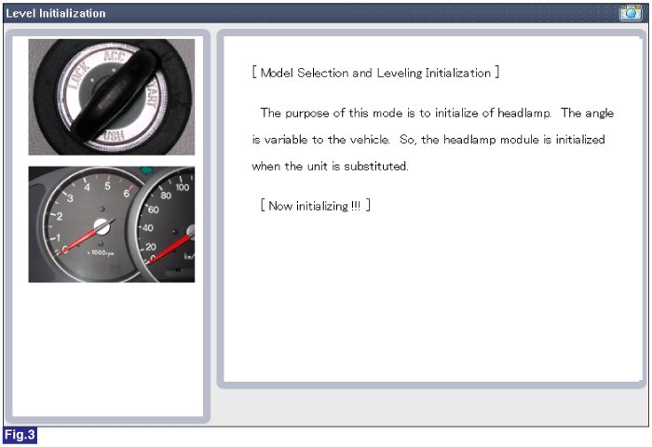
Task: Click the Level Initialization title text
Action: [56, 13]
